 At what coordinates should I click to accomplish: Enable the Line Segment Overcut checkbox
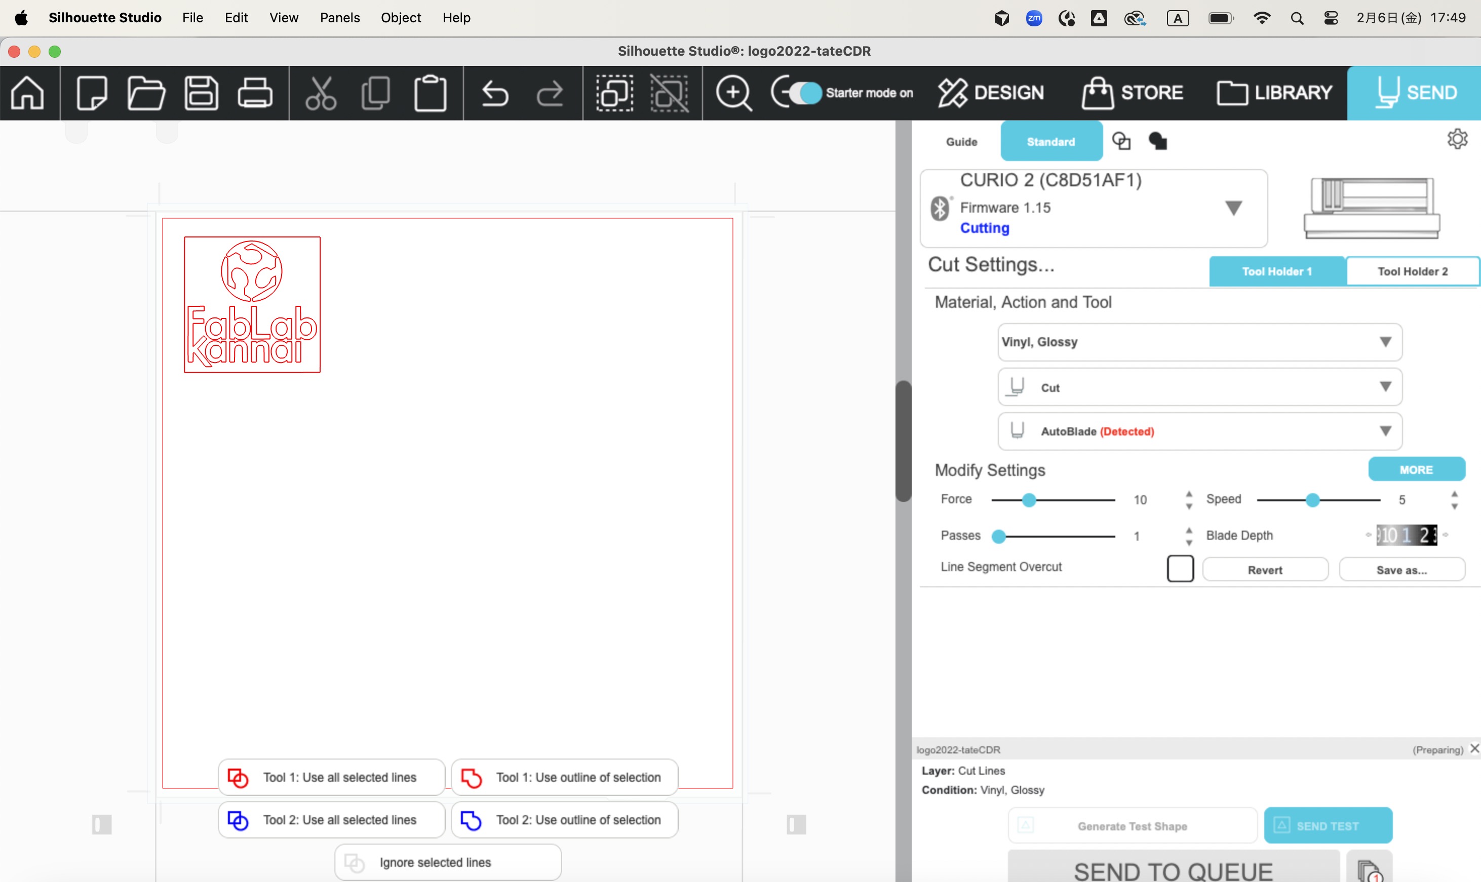pyautogui.click(x=1180, y=568)
